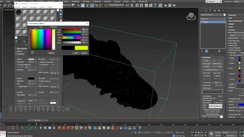Click the OK button in Color Selector
The width and height of the screenshot is (244, 137).
coord(76,53)
